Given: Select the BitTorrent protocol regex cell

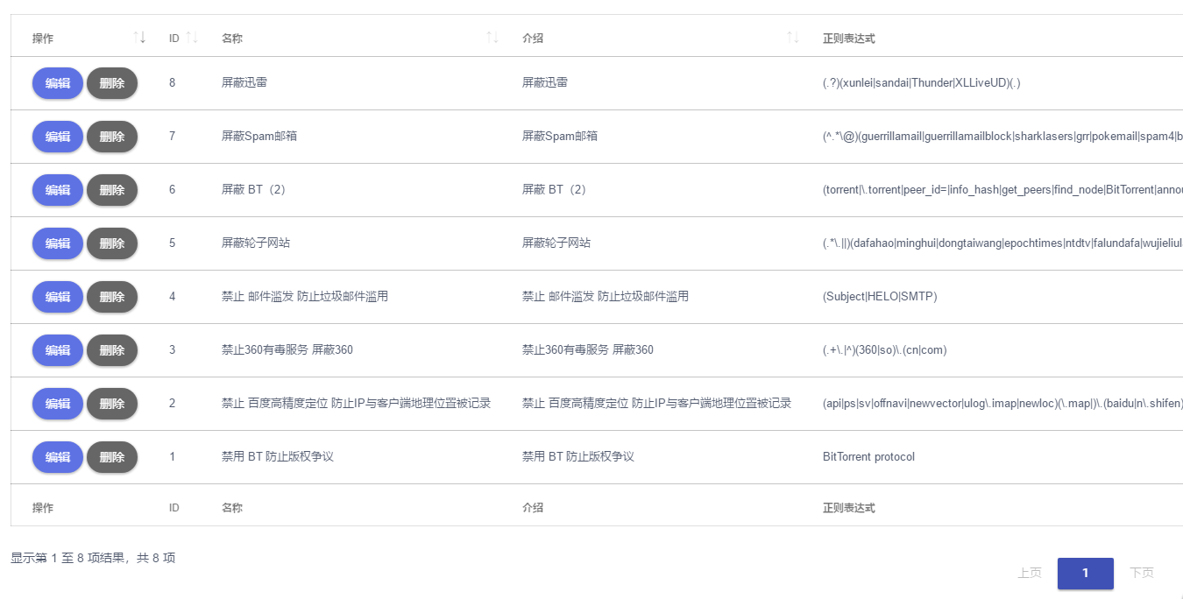Looking at the screenshot, I should coord(868,456).
